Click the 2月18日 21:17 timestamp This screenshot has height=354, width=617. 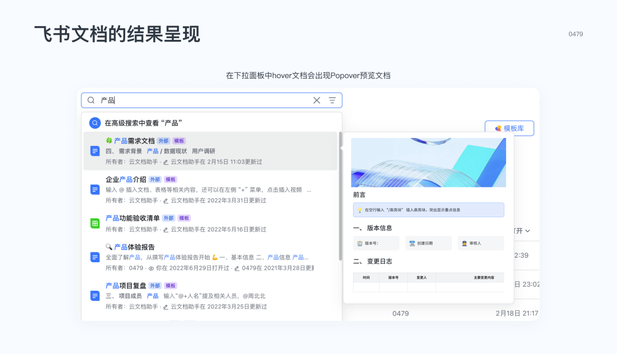pos(516,313)
